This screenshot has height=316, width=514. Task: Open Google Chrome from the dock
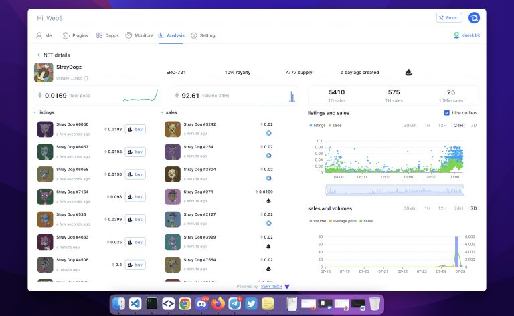pyautogui.click(x=185, y=304)
